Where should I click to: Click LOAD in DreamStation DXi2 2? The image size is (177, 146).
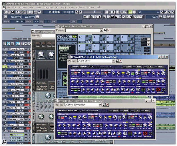(114, 111)
